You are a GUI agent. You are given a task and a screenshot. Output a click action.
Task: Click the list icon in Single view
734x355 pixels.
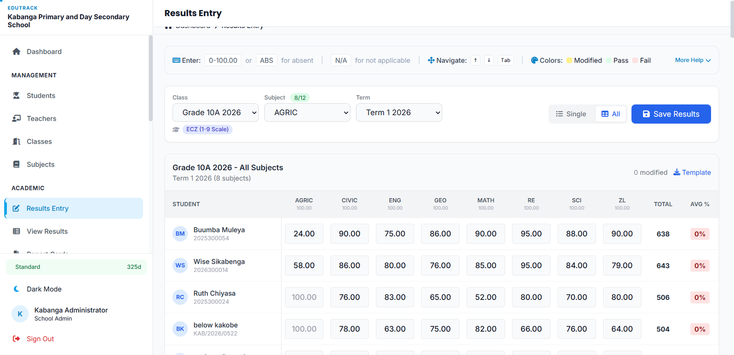(559, 114)
